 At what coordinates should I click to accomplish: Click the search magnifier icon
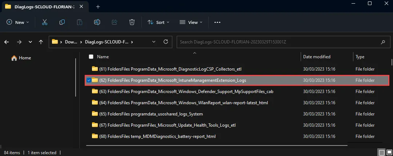(383, 42)
